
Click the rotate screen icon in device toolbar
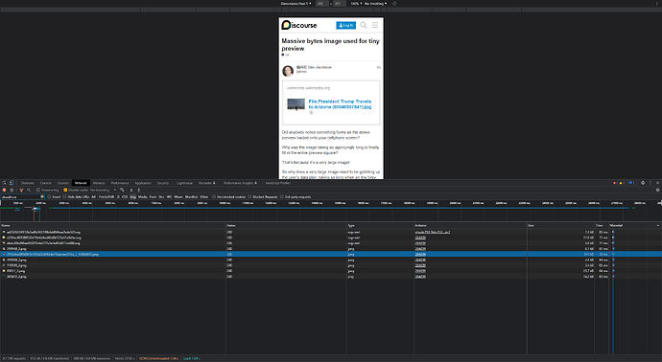tap(394, 4)
